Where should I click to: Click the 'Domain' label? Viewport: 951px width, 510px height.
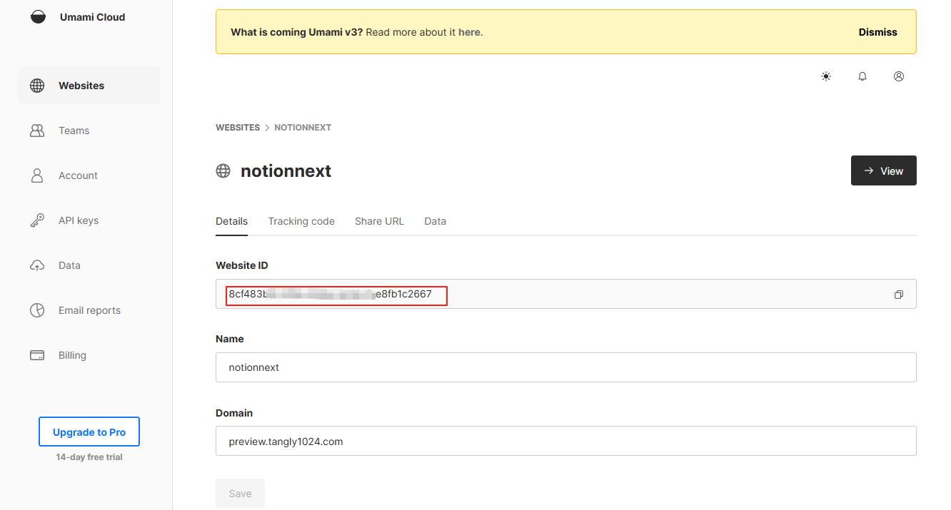[x=234, y=413]
